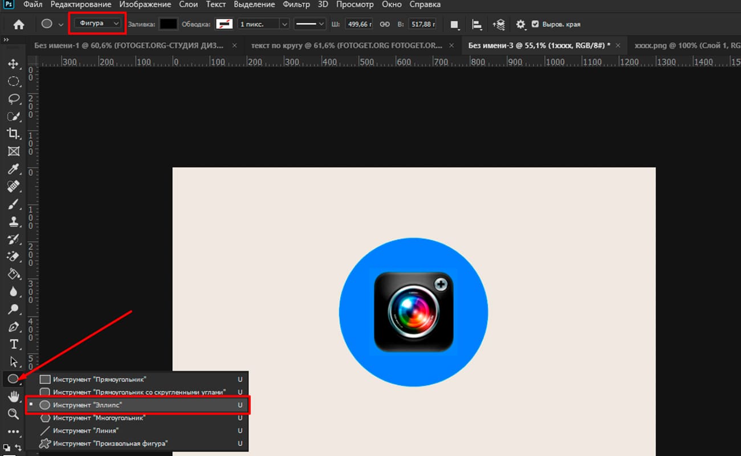Select the Crop tool
Image resolution: width=741 pixels, height=456 pixels.
(x=13, y=134)
